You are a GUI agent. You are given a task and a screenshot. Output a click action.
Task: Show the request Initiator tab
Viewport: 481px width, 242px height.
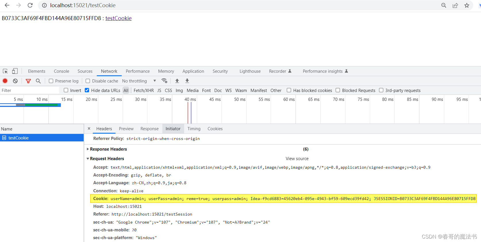click(x=173, y=129)
